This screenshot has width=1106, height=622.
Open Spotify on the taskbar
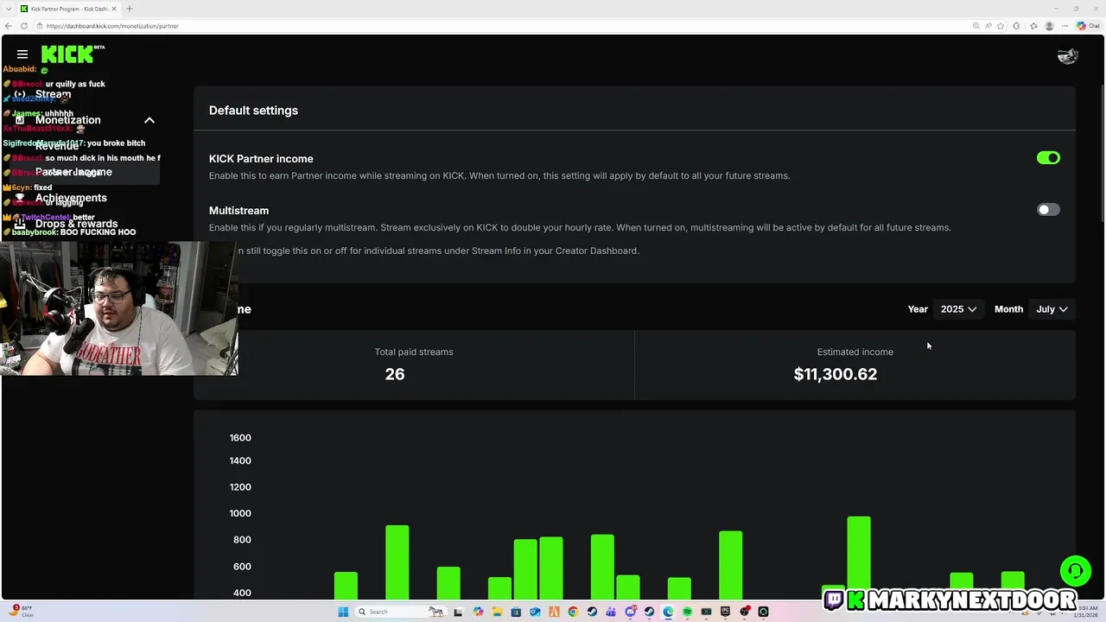pyautogui.click(x=687, y=612)
